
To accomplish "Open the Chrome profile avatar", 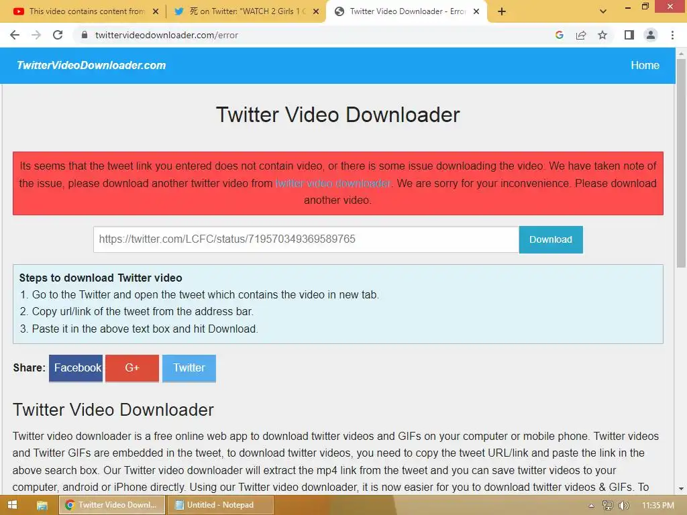I will pos(651,35).
